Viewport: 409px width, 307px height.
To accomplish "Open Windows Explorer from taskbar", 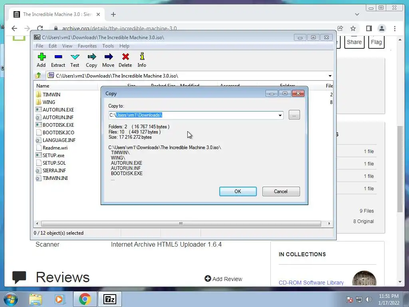I will pyautogui.click(x=36, y=299).
